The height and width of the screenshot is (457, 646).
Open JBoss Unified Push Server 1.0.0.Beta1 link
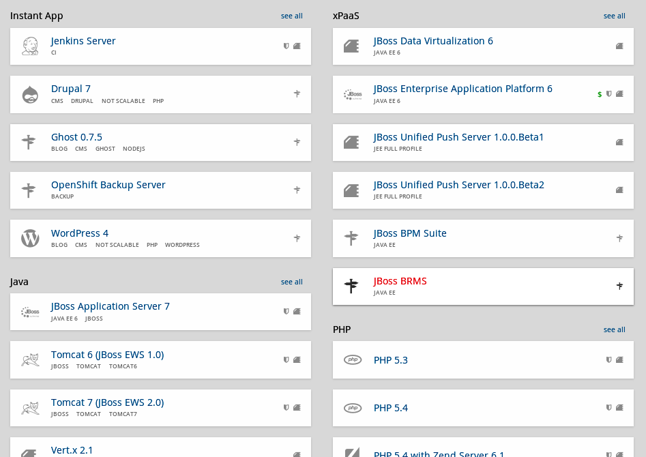(458, 137)
